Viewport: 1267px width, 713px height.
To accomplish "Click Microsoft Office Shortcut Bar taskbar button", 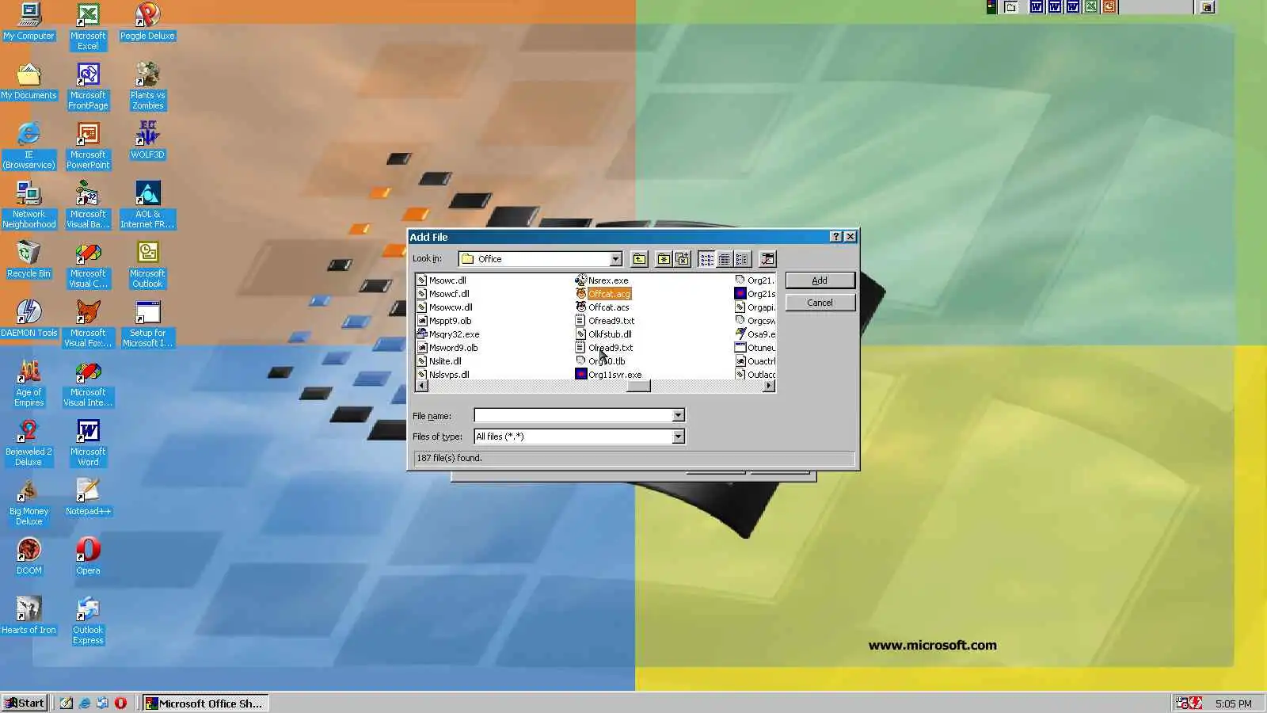I will pos(206,703).
